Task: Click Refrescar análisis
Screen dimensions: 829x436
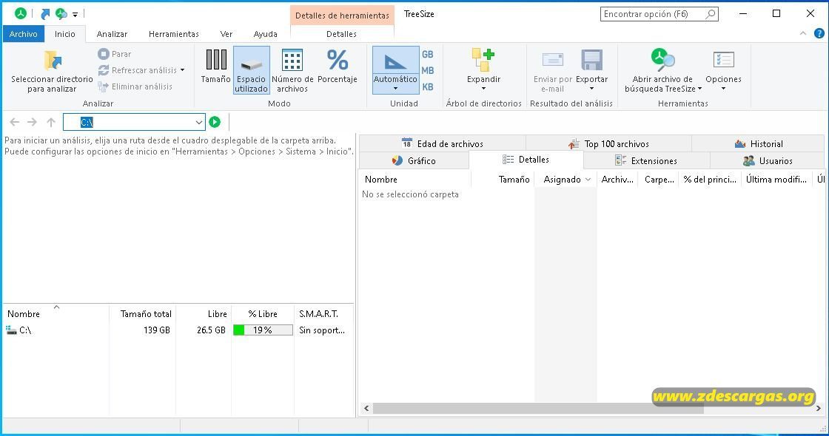Action: click(x=138, y=70)
